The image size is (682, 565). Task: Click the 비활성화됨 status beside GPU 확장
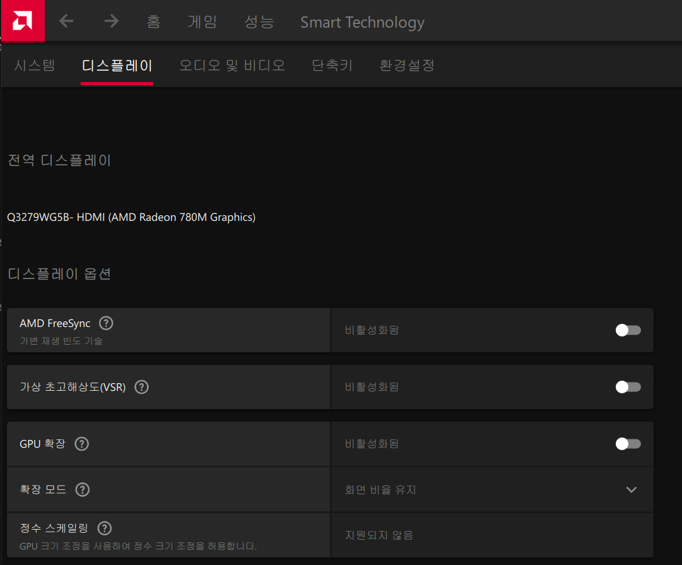click(372, 444)
